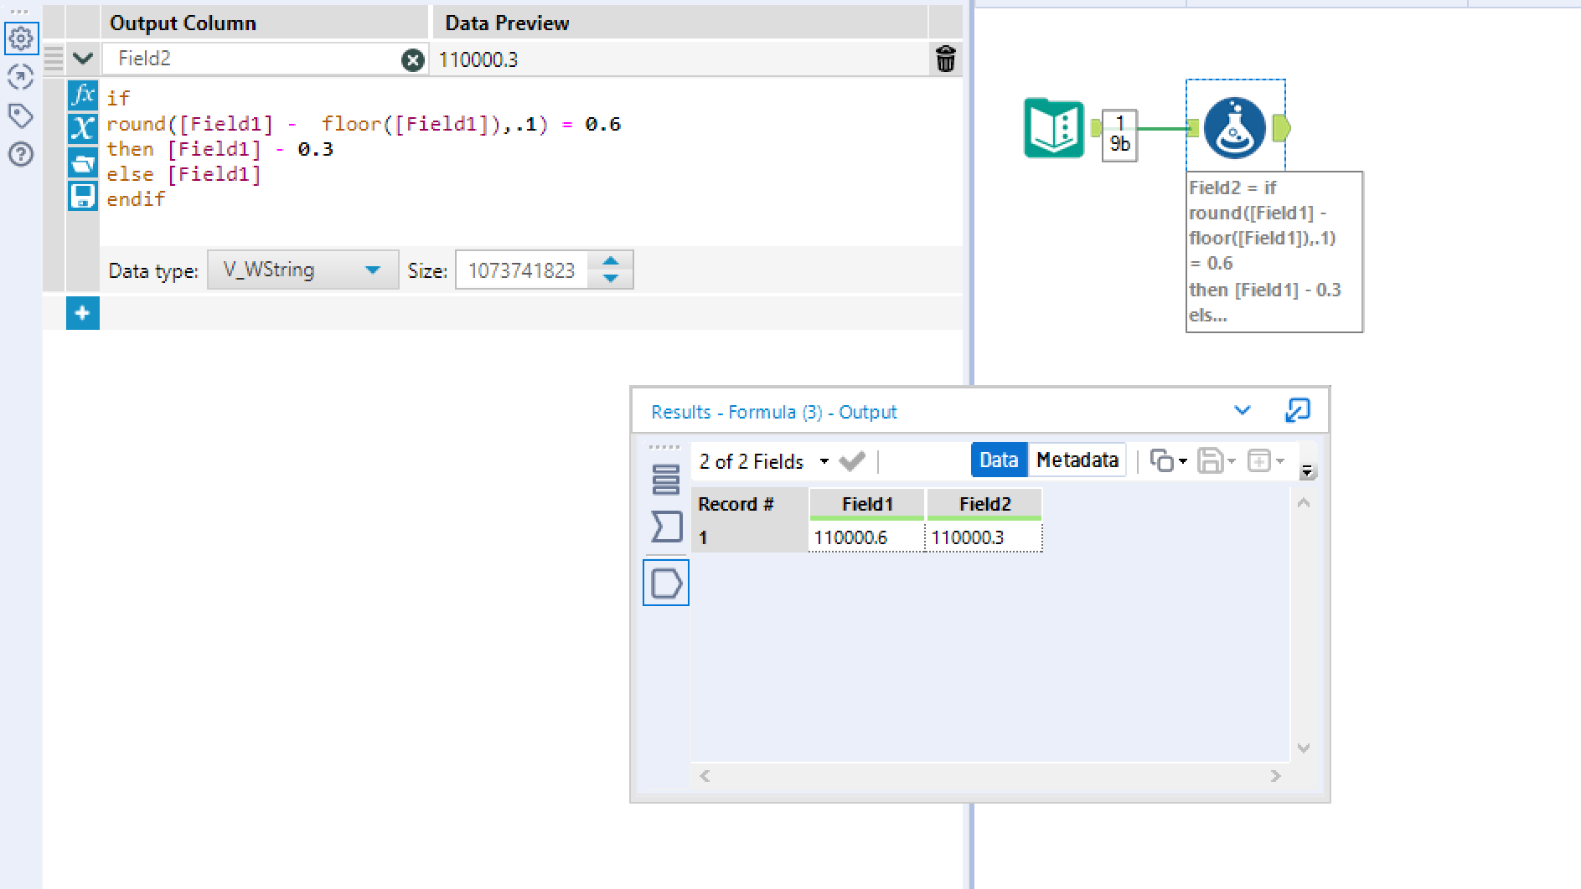Save the expression with the floppy disk icon
1581x889 pixels.
[x=83, y=196]
